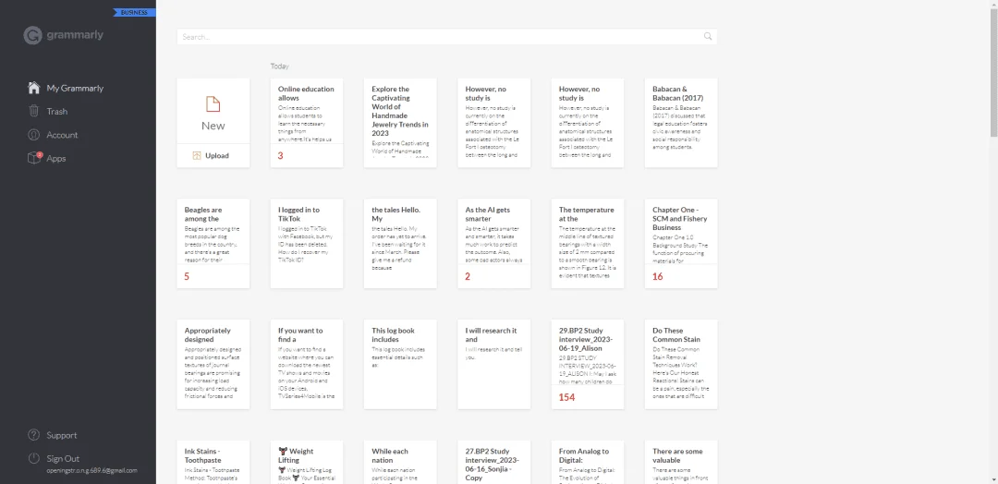Open Trash via the bin icon
The width and height of the screenshot is (998, 484).
coord(34,111)
